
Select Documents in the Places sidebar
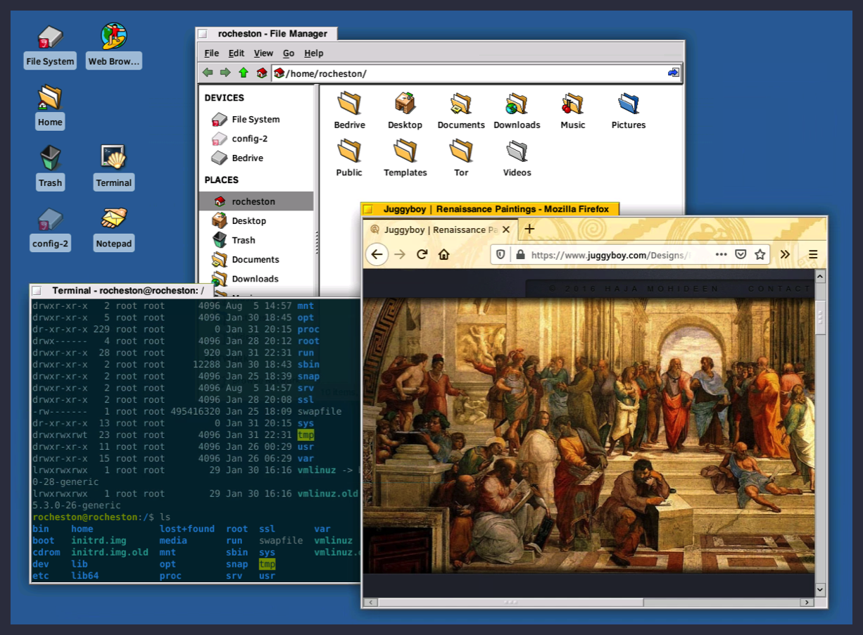(x=256, y=259)
